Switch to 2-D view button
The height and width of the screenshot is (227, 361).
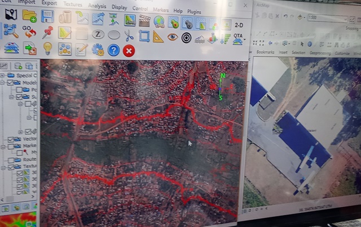click(239, 25)
